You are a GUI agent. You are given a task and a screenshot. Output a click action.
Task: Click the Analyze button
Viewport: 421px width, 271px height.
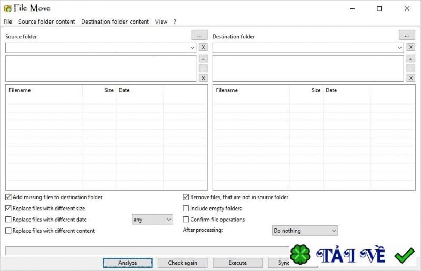click(127, 263)
